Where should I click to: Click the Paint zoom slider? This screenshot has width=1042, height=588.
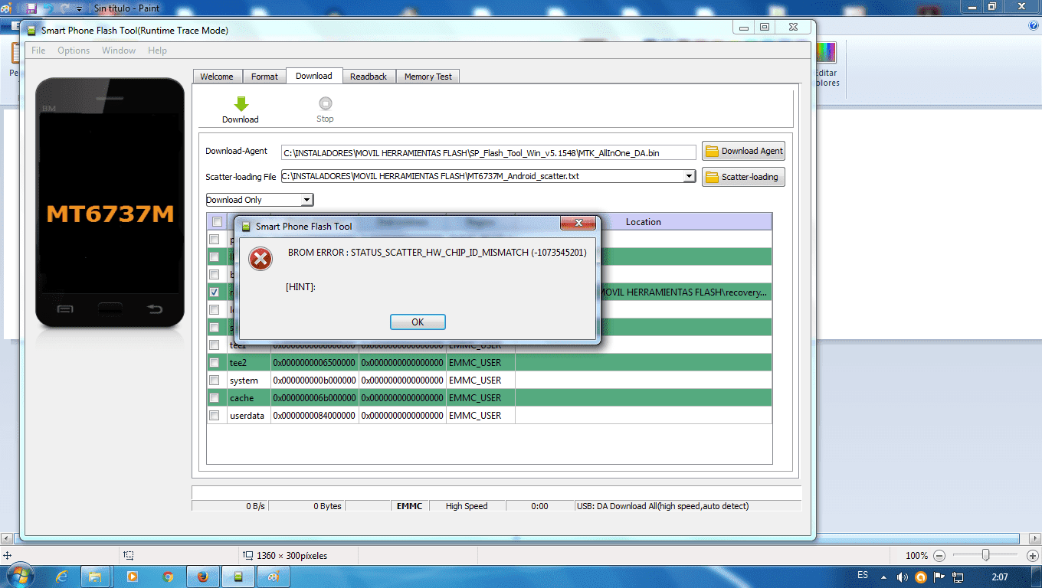click(x=986, y=555)
